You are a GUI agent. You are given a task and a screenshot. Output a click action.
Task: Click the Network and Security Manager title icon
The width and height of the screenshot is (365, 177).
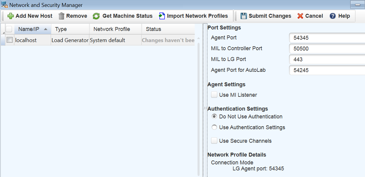pos(5,5)
